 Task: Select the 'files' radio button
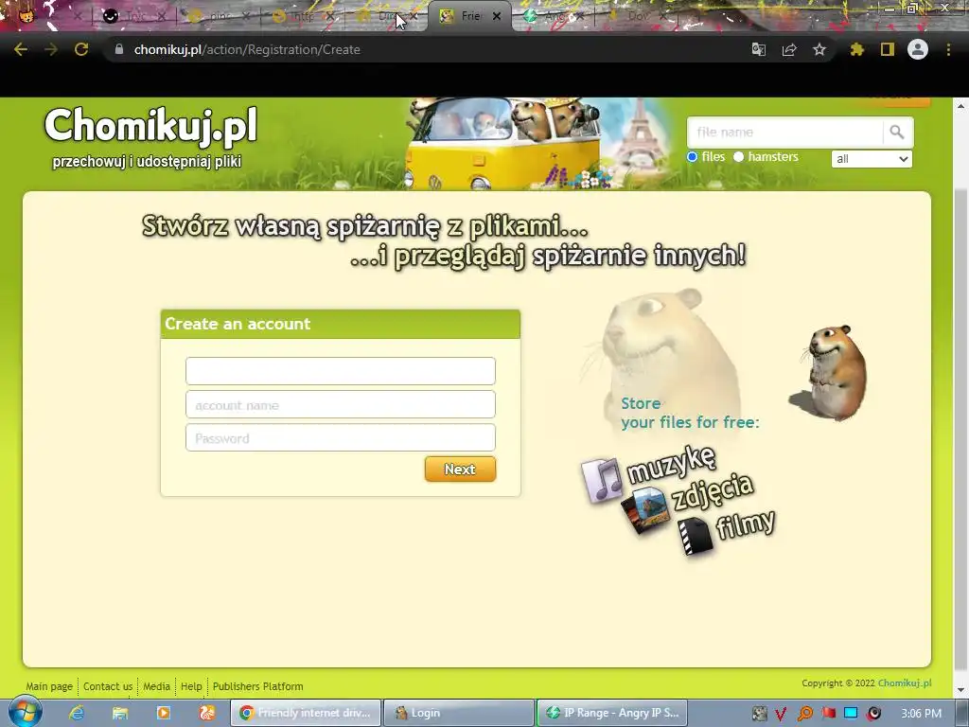(x=692, y=157)
